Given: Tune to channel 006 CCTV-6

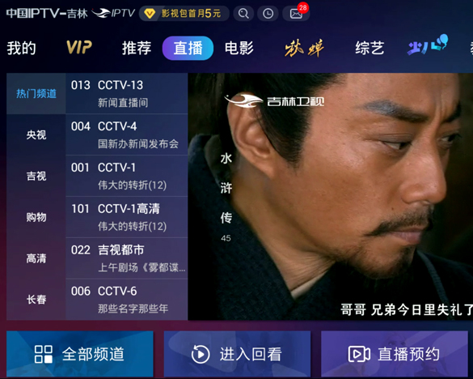Looking at the screenshot, I should point(127,300).
